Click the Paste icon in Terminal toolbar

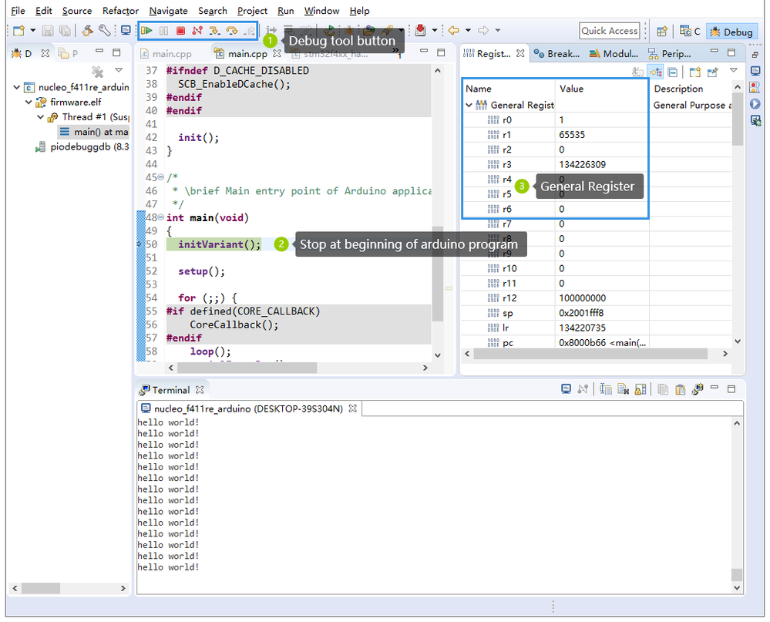(680, 389)
